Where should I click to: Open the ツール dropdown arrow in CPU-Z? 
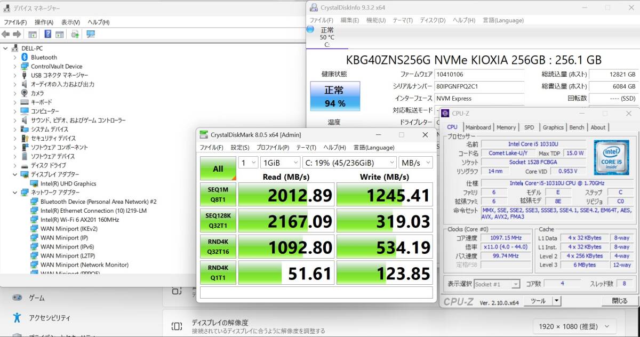click(556, 301)
